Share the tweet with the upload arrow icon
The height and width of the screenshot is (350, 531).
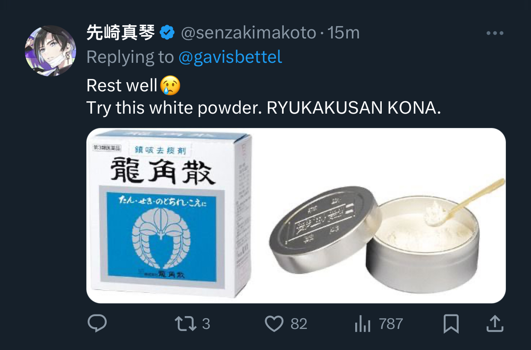tap(494, 324)
